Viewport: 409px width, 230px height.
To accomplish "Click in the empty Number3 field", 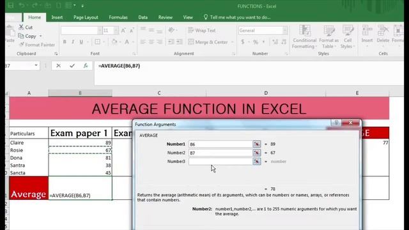I will (220, 162).
